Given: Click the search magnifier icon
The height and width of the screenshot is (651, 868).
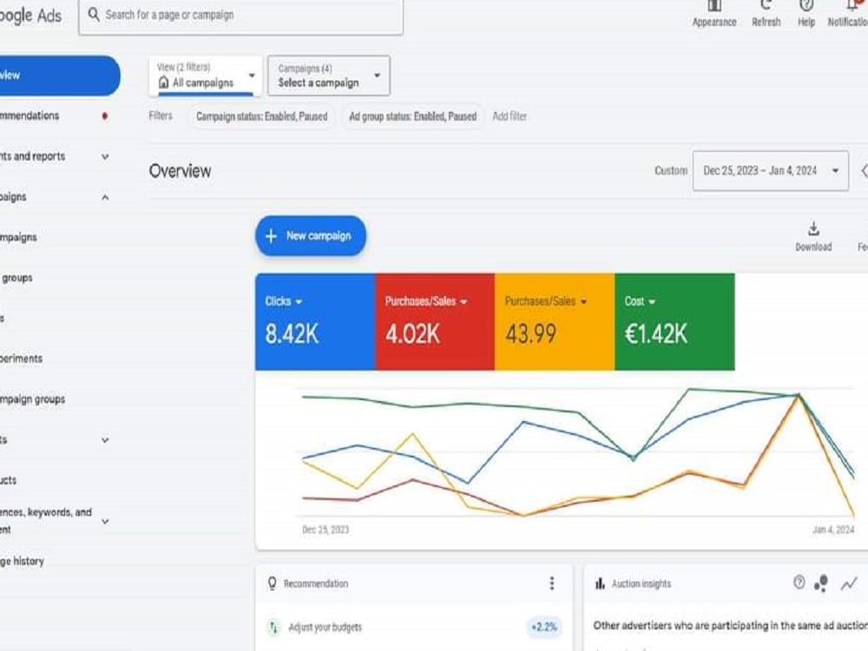Looking at the screenshot, I should (94, 15).
